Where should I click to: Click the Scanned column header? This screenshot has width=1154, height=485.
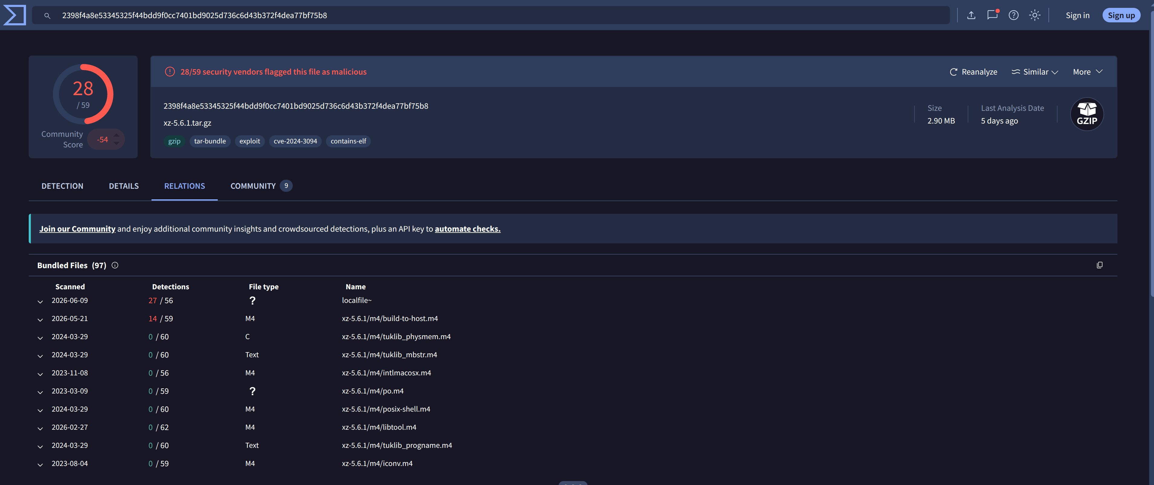[70, 287]
